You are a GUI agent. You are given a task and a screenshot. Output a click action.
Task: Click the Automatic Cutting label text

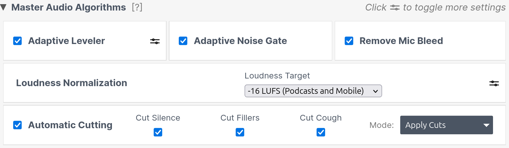[70, 125]
